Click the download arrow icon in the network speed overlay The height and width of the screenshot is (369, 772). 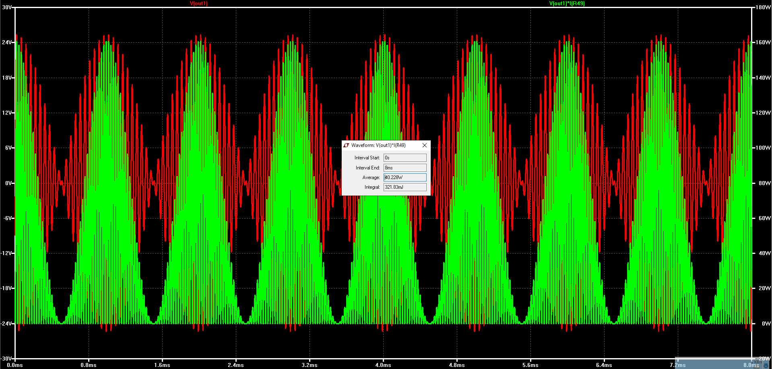766,365
